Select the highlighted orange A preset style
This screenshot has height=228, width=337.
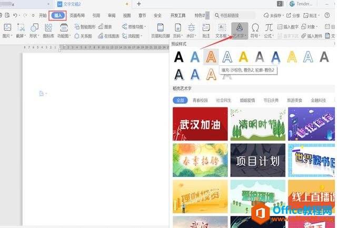pos(211,57)
